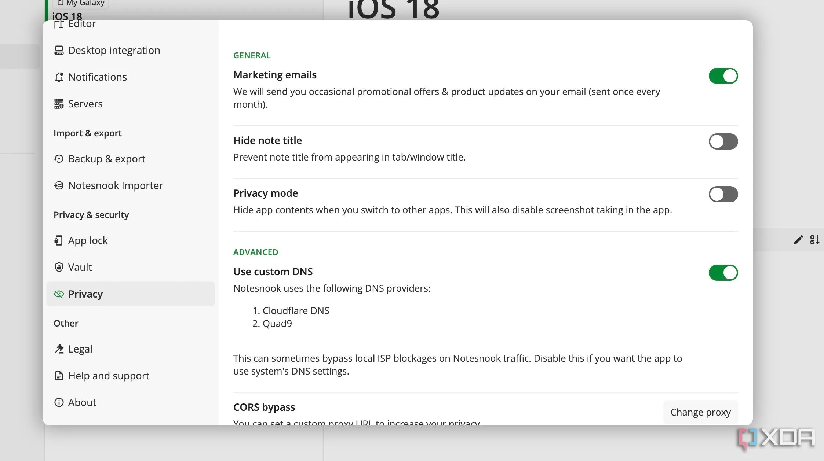This screenshot has width=824, height=461.
Task: Click the Marketing emails heading
Action: coord(275,75)
